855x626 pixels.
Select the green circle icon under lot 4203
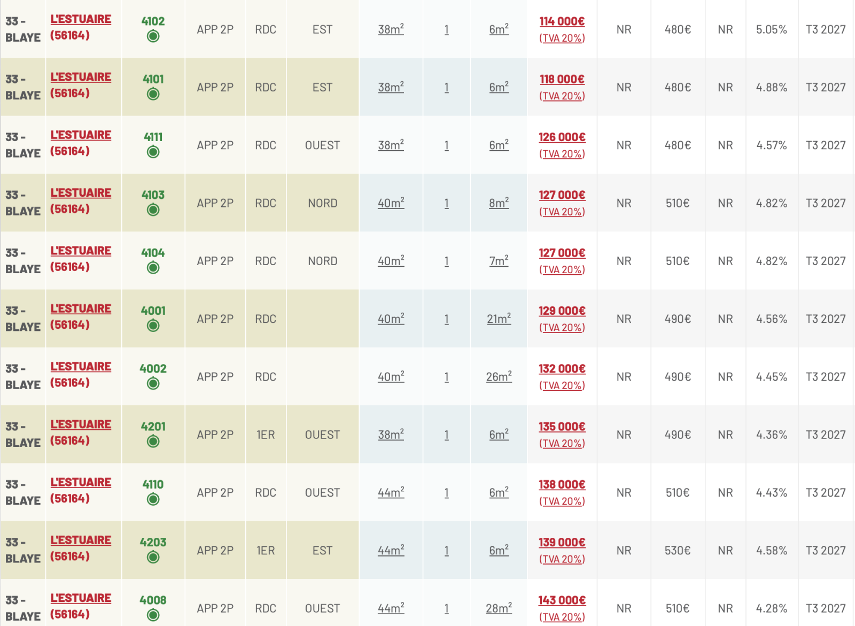tap(153, 558)
